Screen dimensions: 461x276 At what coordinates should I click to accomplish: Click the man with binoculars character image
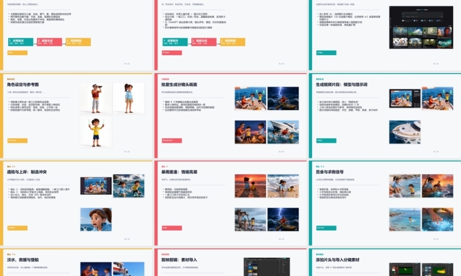96,99
